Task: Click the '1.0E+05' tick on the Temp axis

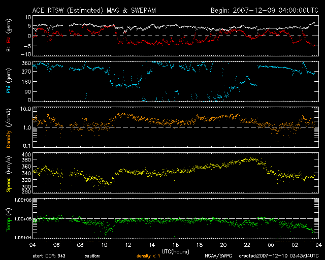Action: click(23, 219)
